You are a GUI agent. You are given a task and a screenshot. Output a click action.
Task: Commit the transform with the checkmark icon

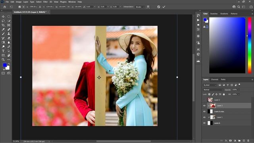click(164, 7)
